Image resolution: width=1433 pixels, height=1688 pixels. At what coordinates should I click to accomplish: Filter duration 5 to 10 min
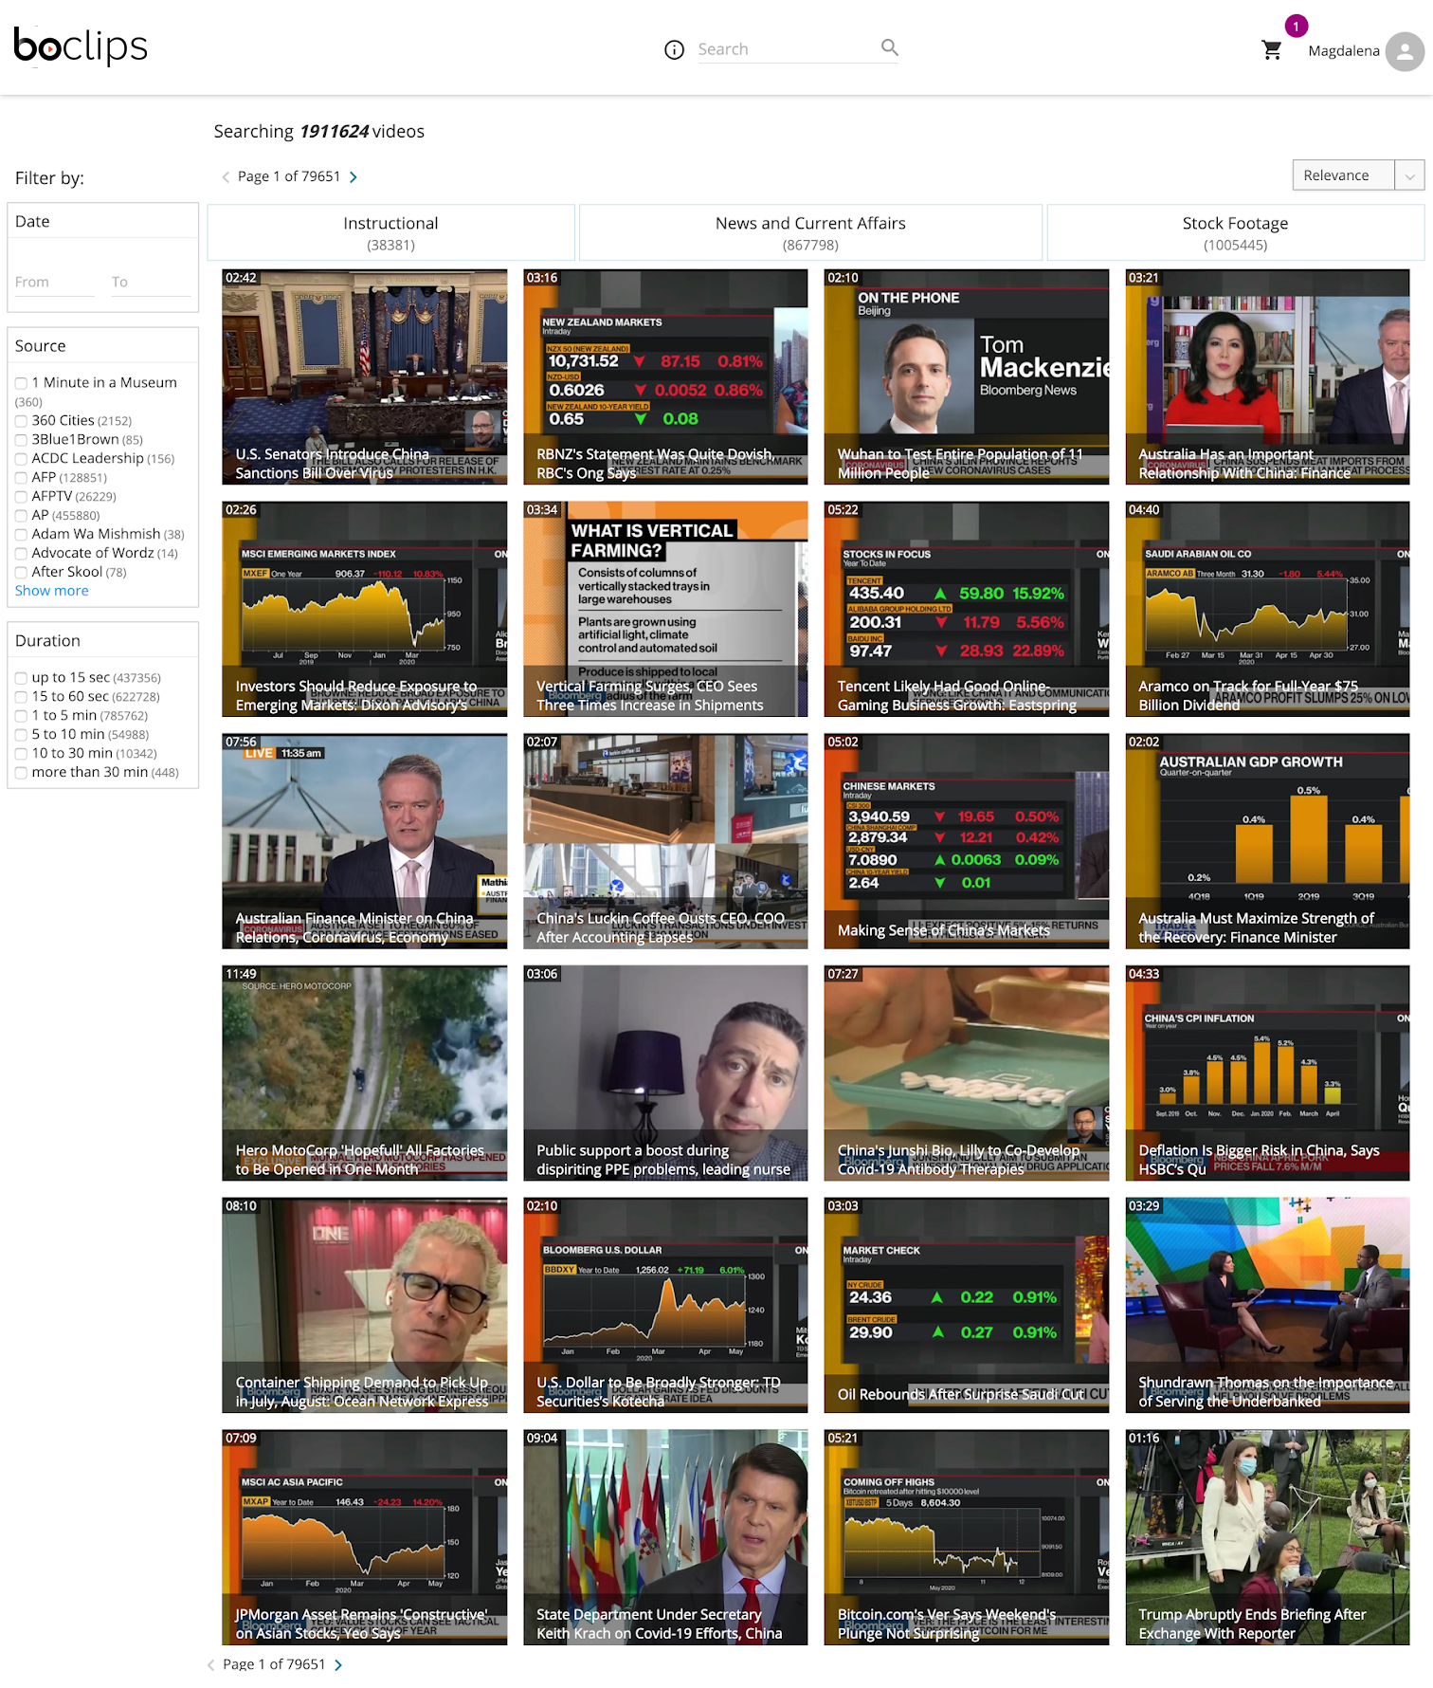[21, 735]
